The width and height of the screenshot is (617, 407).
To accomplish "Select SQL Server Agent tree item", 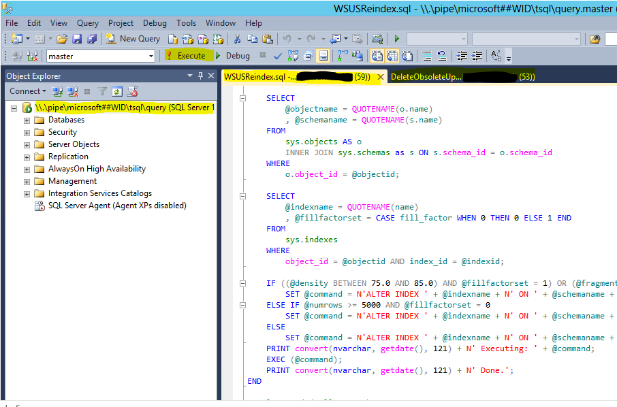I will tap(116, 206).
